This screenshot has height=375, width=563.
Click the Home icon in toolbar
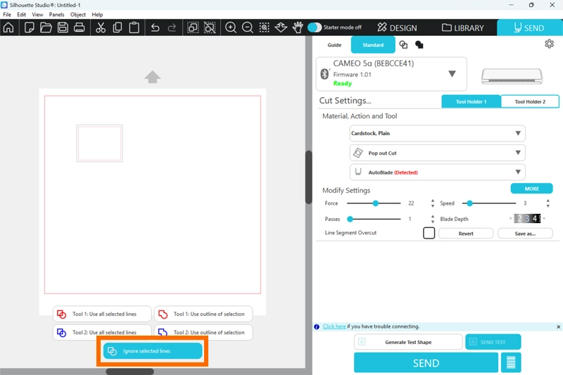click(8, 28)
